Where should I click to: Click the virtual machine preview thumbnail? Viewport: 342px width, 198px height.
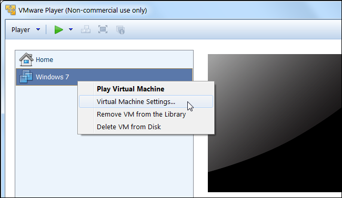pyautogui.click(x=275, y=123)
